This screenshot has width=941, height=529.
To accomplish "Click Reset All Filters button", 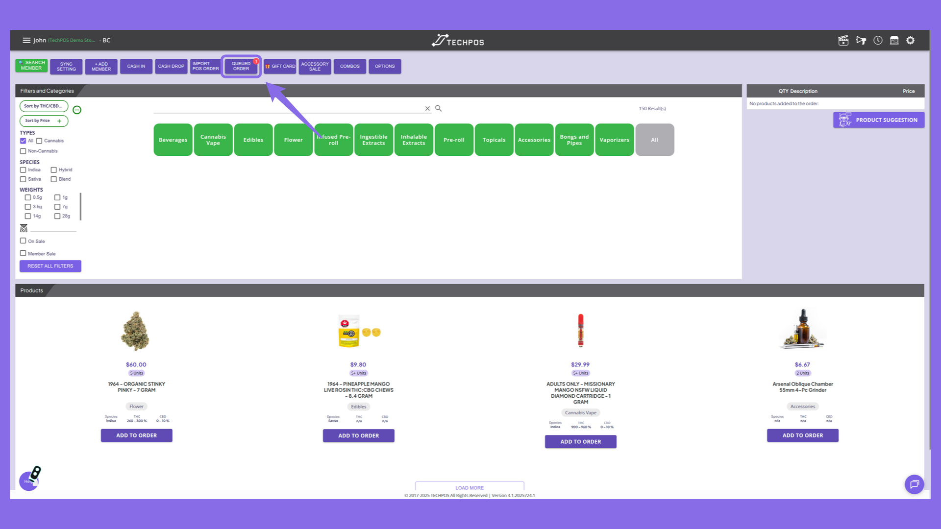I will tap(50, 266).
